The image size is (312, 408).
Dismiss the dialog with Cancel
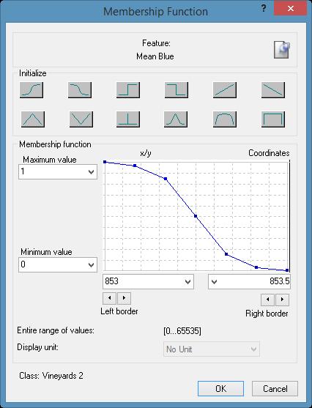275,389
